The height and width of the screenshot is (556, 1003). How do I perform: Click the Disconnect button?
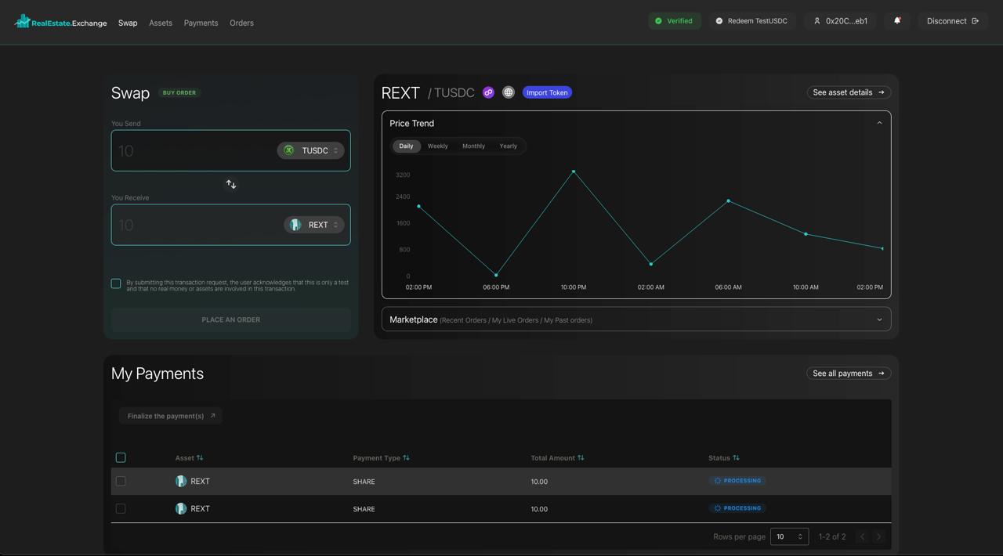point(953,21)
